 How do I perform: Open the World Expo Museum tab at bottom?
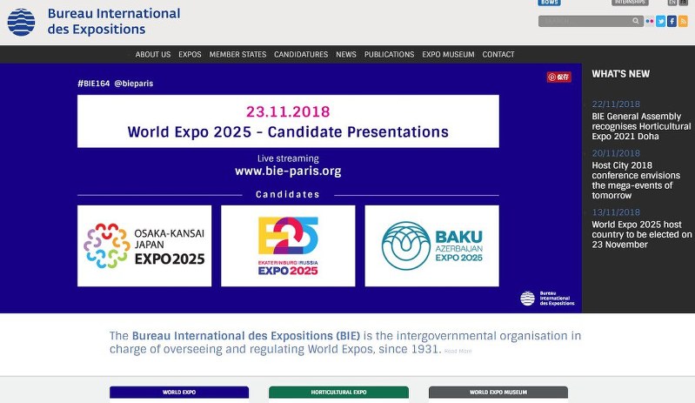click(x=498, y=393)
